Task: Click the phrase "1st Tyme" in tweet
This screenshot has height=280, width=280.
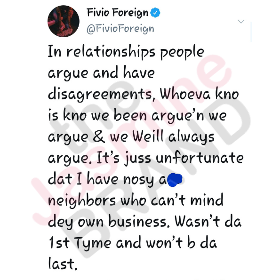Action: [80, 243]
